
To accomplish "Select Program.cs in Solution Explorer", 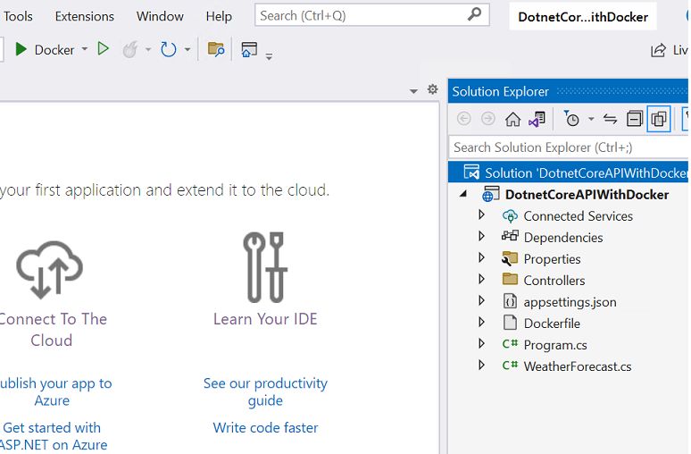I will (x=555, y=345).
